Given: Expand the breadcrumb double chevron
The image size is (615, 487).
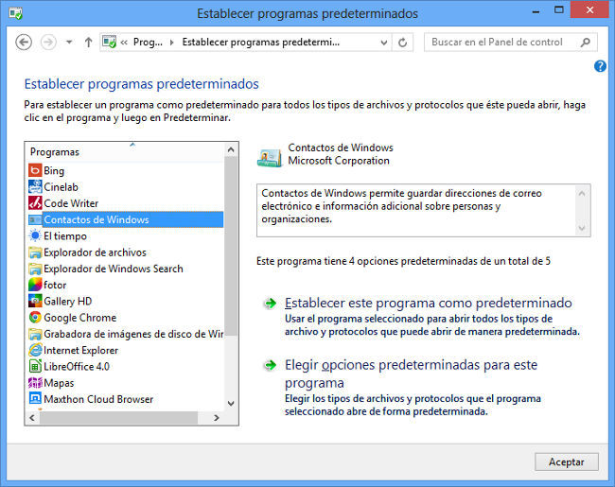Looking at the screenshot, I should tap(124, 42).
